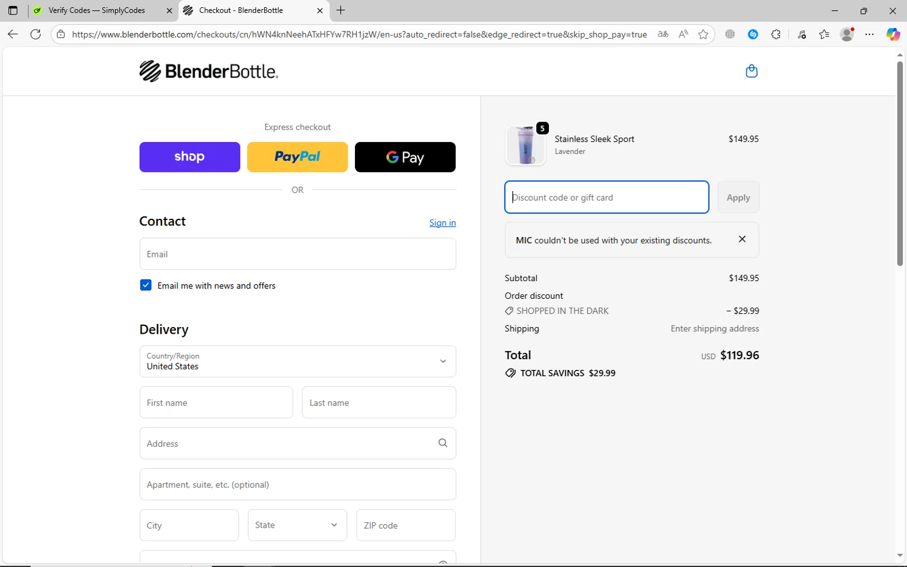Click the Total price $119.96
The width and height of the screenshot is (907, 567).
740,355
